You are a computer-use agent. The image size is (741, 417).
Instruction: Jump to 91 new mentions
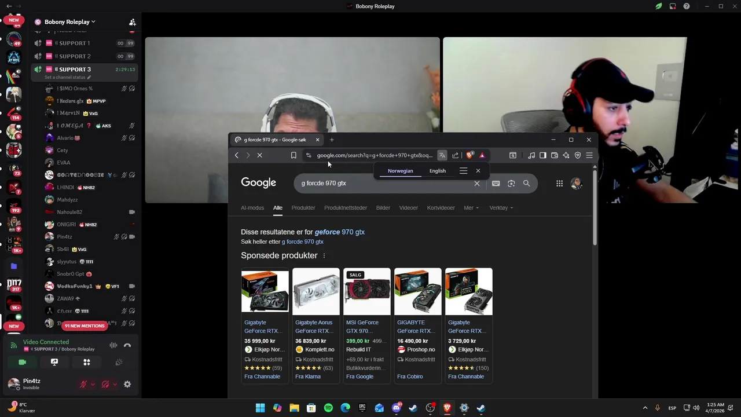point(85,325)
